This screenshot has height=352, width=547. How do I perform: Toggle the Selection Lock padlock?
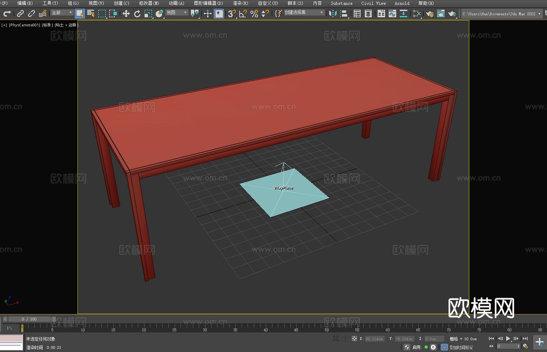345,339
